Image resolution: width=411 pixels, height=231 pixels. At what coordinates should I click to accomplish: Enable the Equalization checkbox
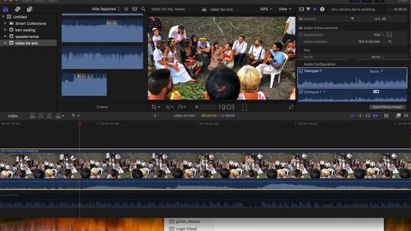[301, 35]
